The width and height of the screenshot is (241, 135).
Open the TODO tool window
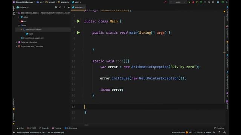pyautogui.click(x=32, y=128)
